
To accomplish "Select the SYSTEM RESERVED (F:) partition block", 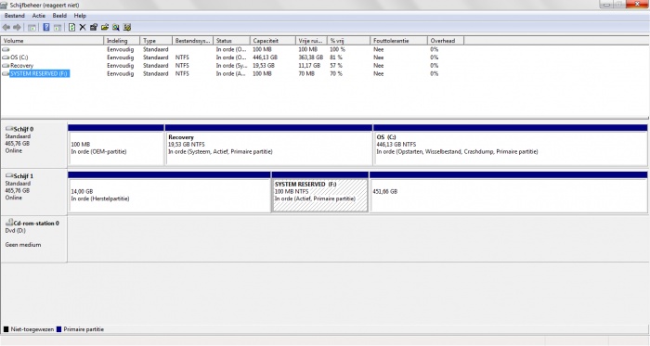I will pyautogui.click(x=319, y=192).
